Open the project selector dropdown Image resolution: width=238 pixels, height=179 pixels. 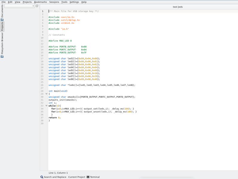coord(19,6)
